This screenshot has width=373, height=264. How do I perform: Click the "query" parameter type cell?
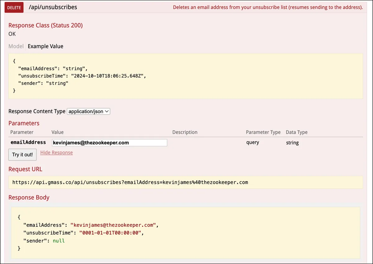[x=252, y=143]
